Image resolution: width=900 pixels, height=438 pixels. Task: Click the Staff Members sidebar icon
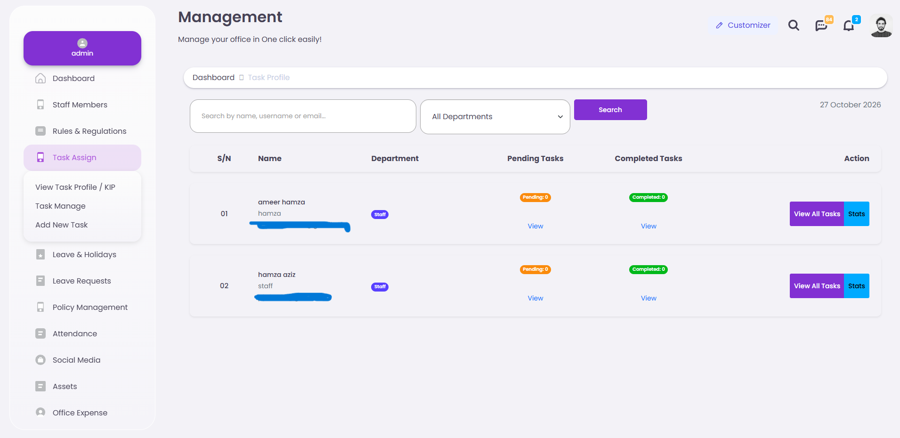(x=41, y=105)
